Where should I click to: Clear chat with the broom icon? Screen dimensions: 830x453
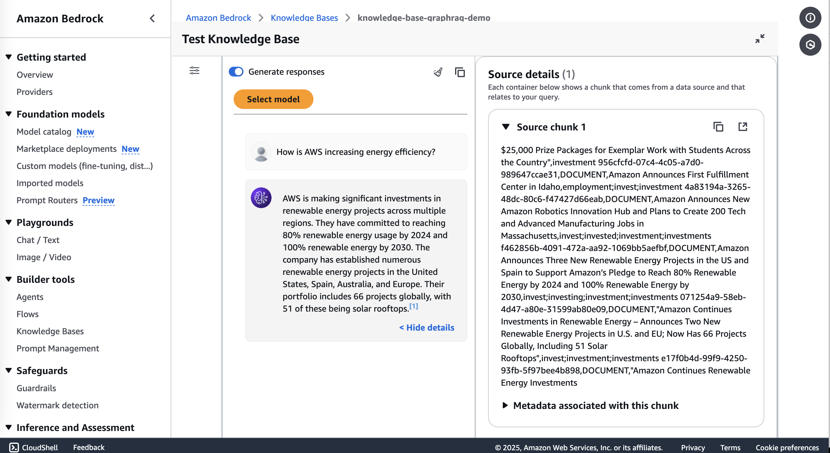point(438,72)
